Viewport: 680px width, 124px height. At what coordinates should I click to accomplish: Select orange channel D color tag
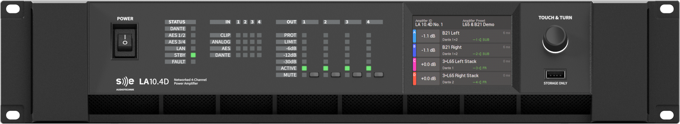pyautogui.click(x=414, y=78)
